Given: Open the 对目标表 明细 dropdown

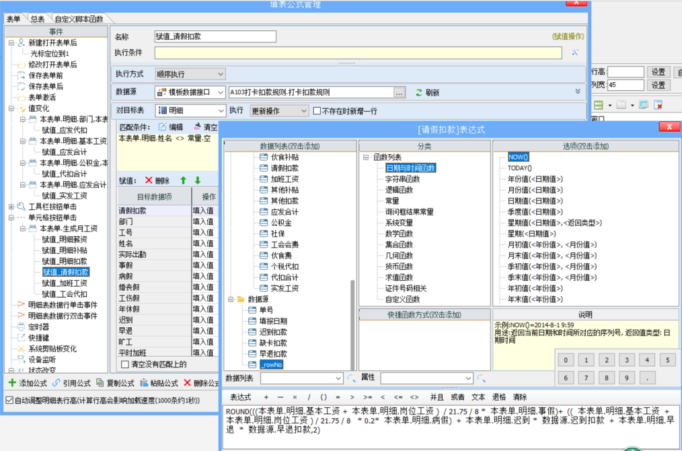Looking at the screenshot, I should coord(221,110).
